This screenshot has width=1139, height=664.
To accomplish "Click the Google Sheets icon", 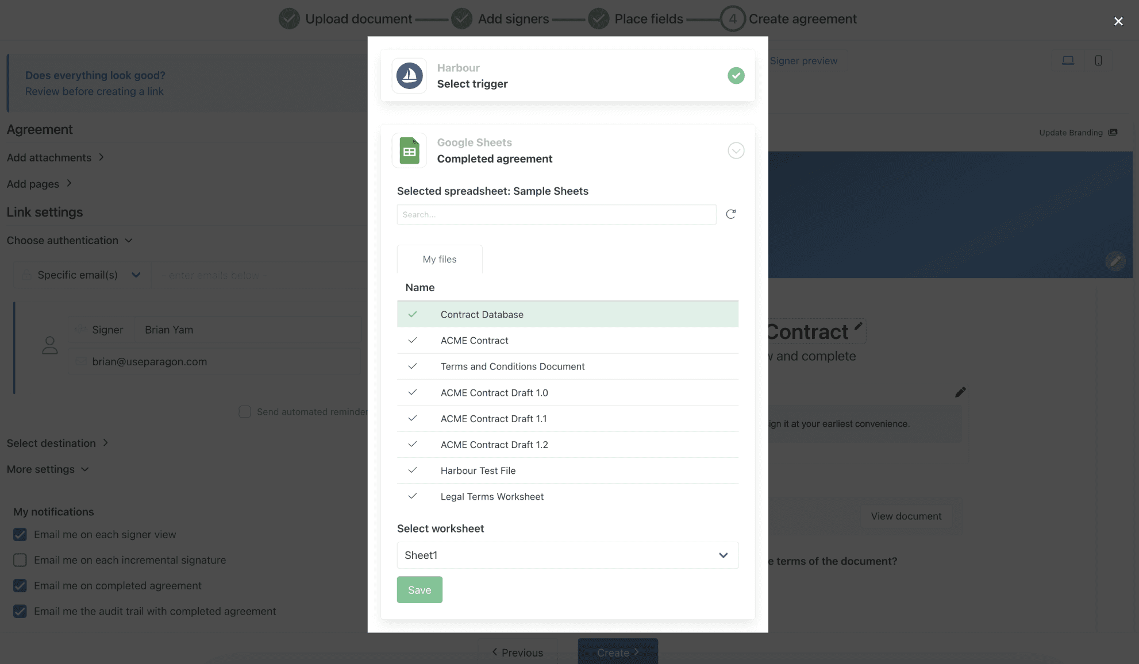I will (x=409, y=150).
